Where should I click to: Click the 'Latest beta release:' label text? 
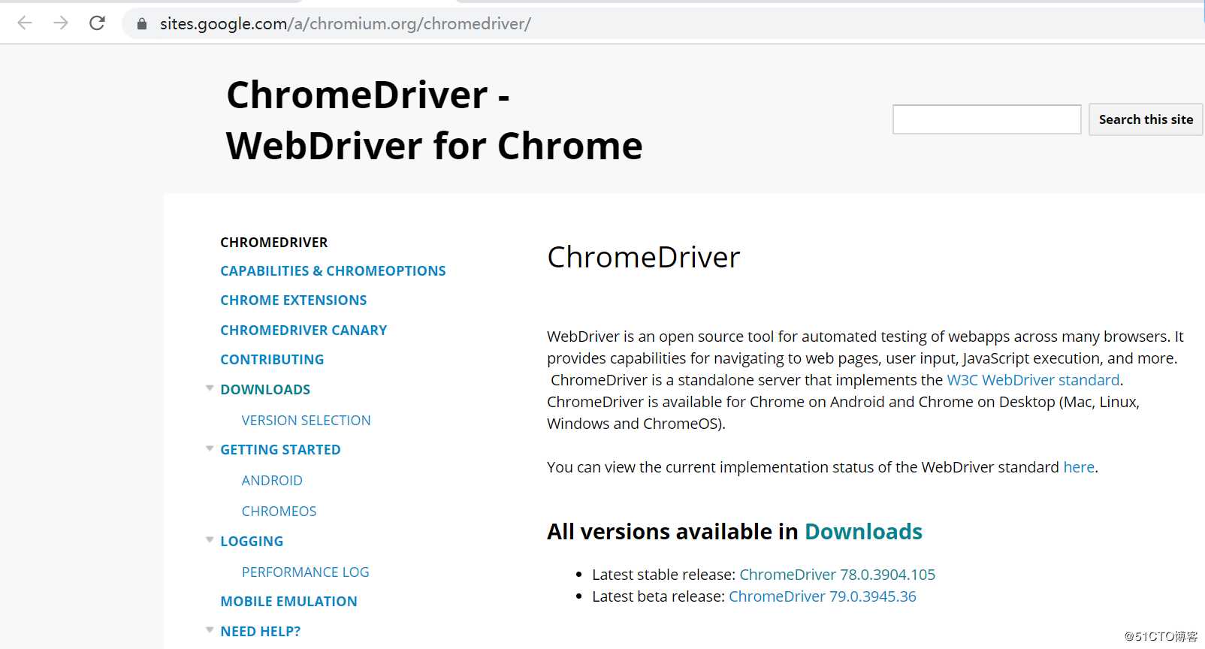(658, 596)
